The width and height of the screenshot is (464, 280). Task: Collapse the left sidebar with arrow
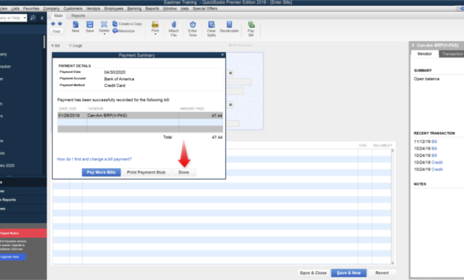click(42, 18)
